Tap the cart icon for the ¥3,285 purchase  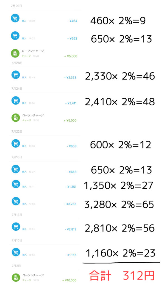point(16,201)
